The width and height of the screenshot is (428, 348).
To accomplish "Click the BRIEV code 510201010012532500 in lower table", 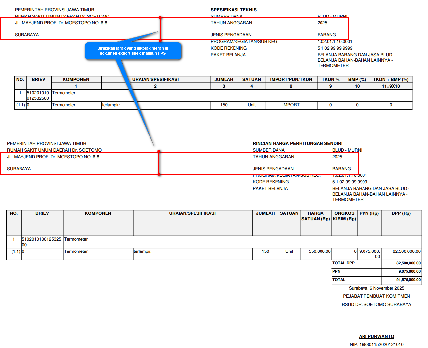I will tap(42, 242).
